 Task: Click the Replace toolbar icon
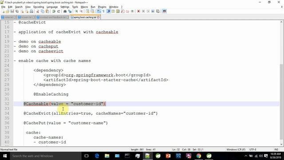(x=70, y=11)
